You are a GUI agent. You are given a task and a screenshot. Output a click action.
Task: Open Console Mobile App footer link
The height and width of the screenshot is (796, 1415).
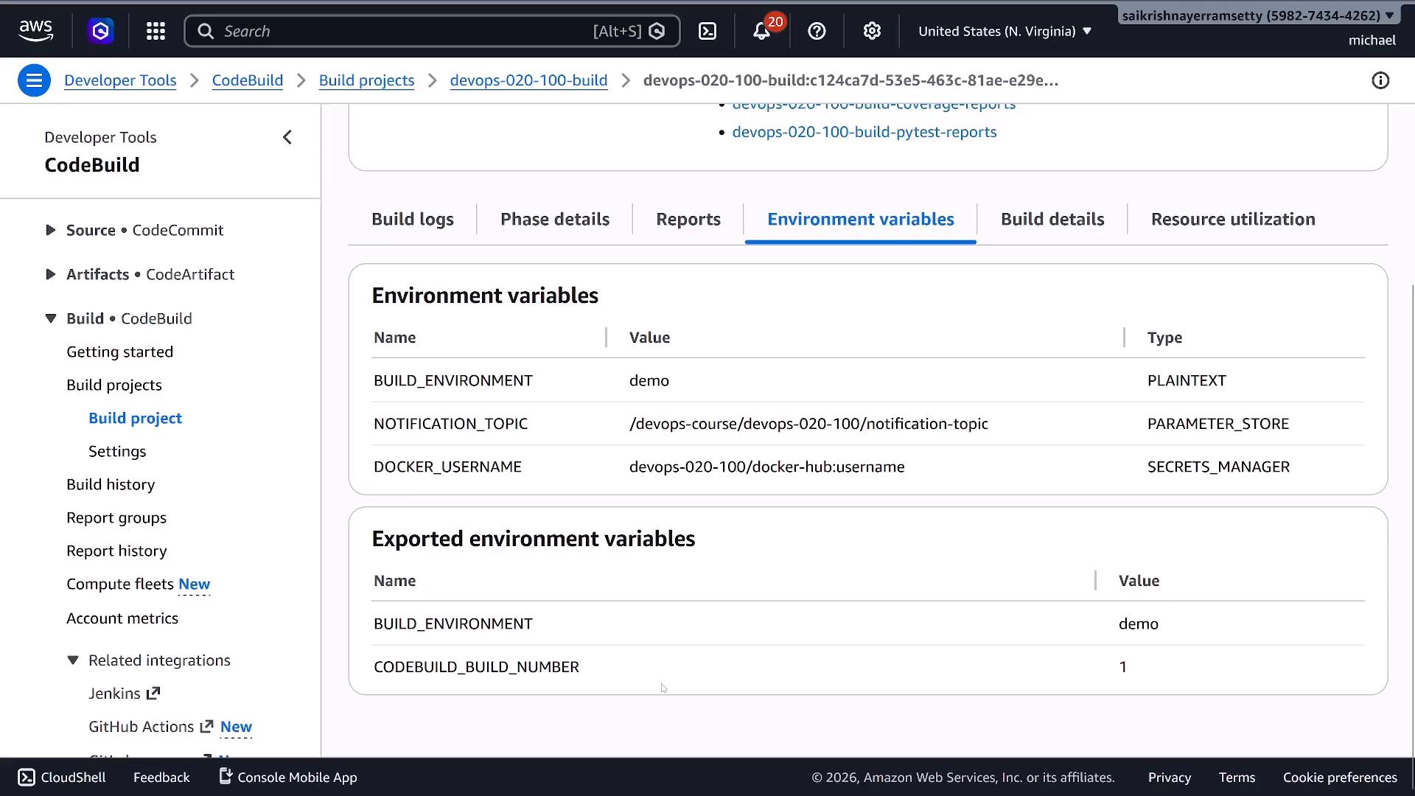288,778
